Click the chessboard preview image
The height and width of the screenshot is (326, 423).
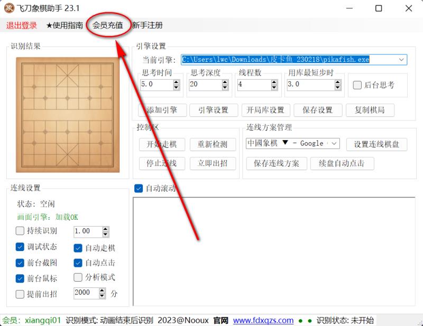(x=67, y=114)
